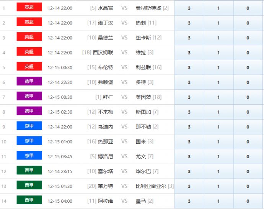Click VS link for 西汉姆联 and 维拉
Viewport: 264px width, 210px height.
(x=124, y=52)
